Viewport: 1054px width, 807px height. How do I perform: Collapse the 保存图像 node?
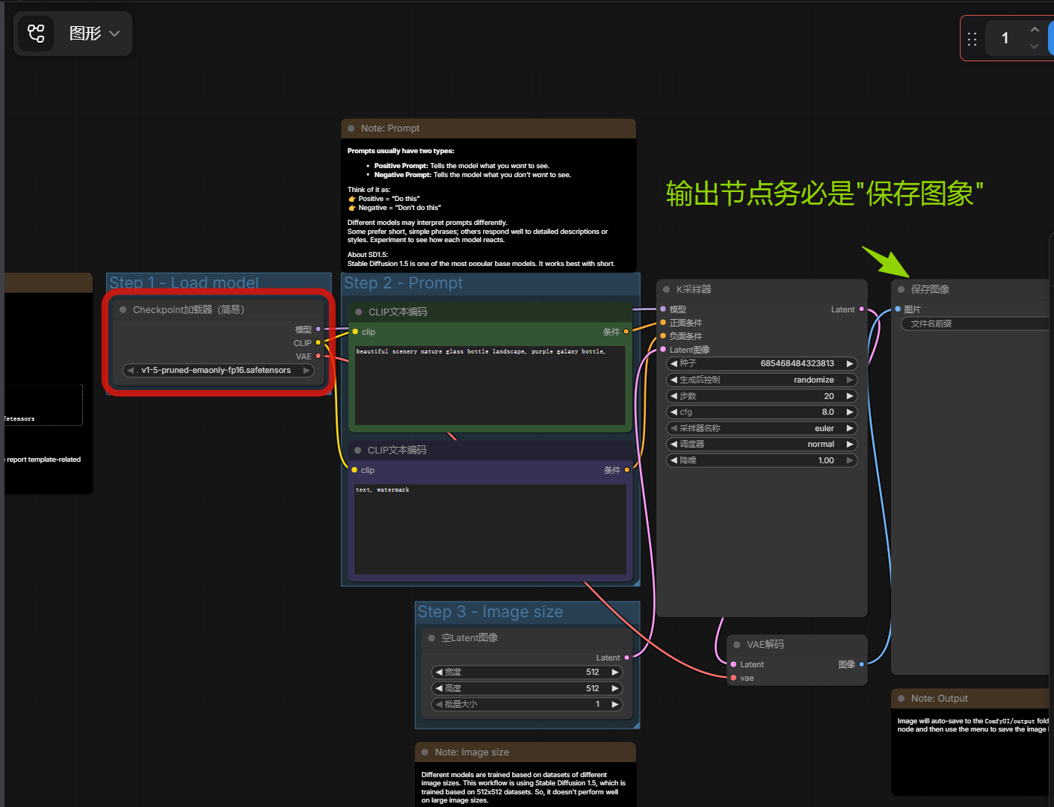[902, 289]
